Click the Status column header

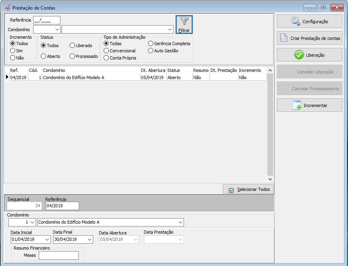(x=174, y=70)
